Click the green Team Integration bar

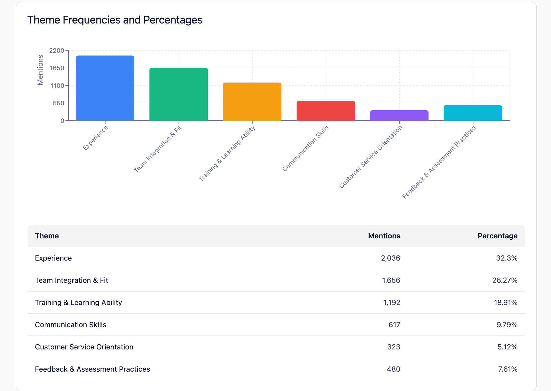tap(179, 94)
